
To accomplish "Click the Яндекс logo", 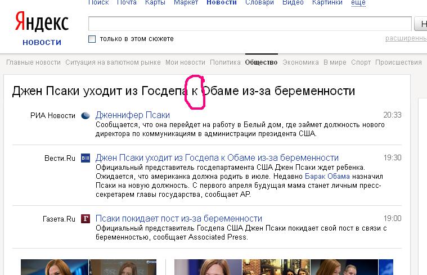I will pyautogui.click(x=42, y=21).
